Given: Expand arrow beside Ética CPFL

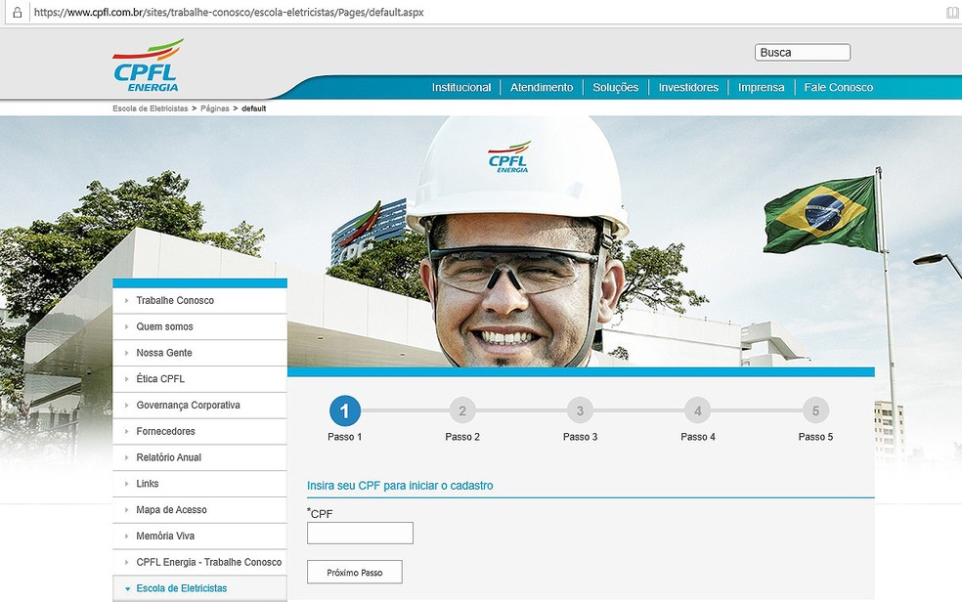Looking at the screenshot, I should click(127, 379).
